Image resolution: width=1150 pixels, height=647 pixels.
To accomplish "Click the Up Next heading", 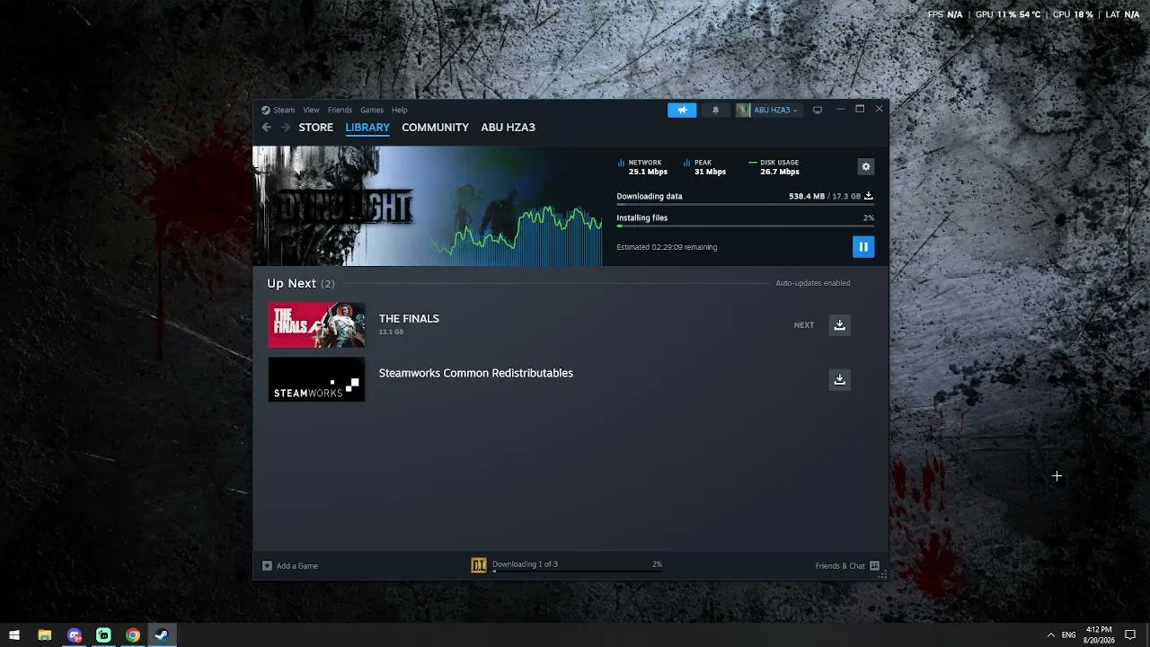I will tap(301, 283).
